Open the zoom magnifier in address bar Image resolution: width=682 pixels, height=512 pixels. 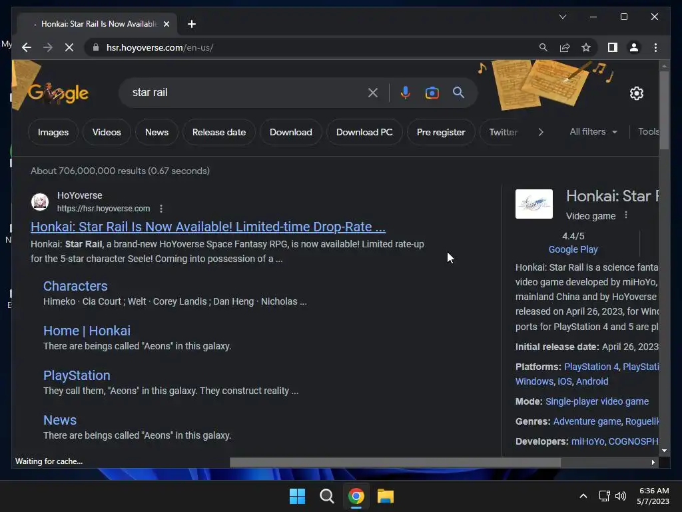(x=543, y=47)
